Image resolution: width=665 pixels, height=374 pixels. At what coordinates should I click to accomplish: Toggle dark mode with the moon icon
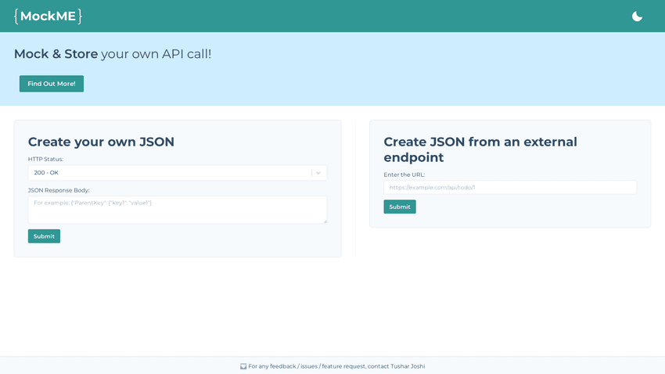(637, 16)
